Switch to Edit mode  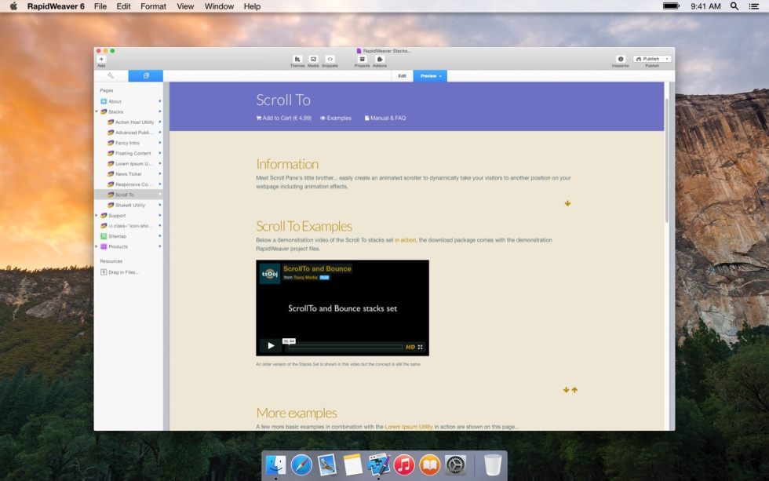(x=402, y=76)
